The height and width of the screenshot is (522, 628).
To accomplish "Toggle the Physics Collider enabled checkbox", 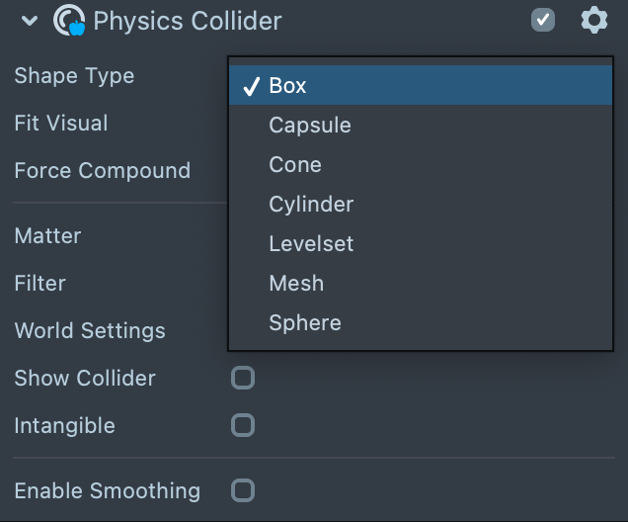I will click(x=543, y=20).
